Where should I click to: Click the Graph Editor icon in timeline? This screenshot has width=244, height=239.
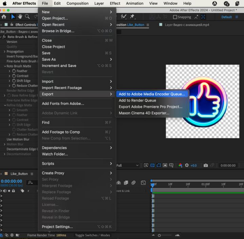(x=143, y=182)
